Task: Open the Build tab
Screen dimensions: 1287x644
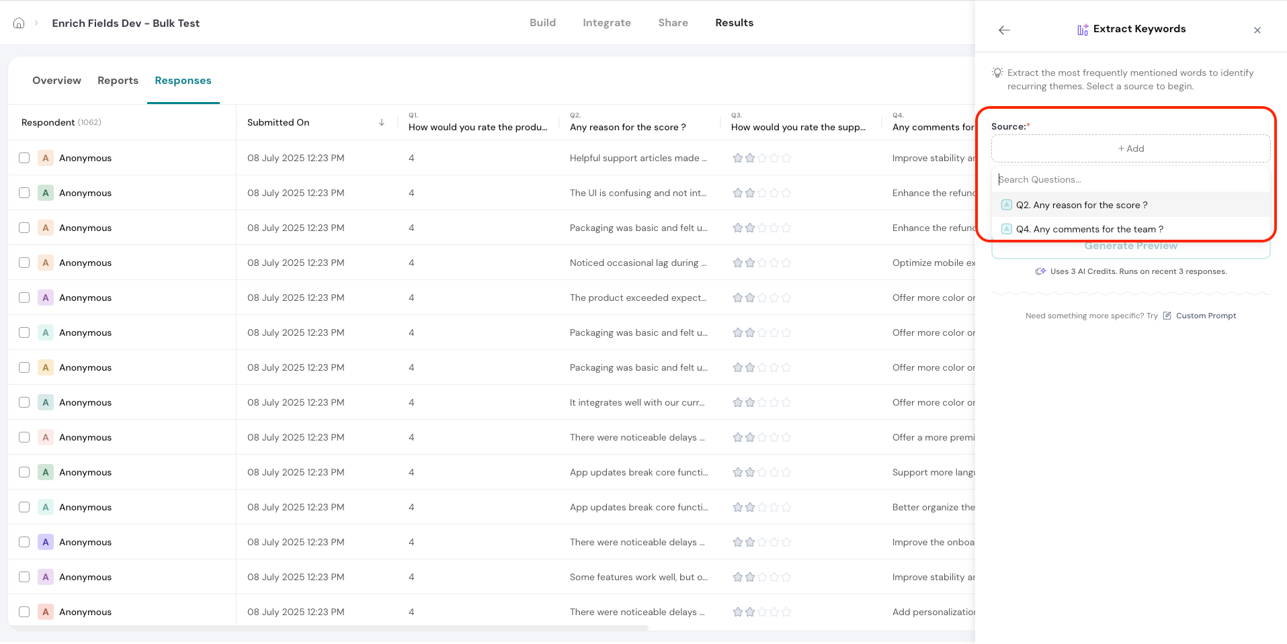Action: (542, 23)
